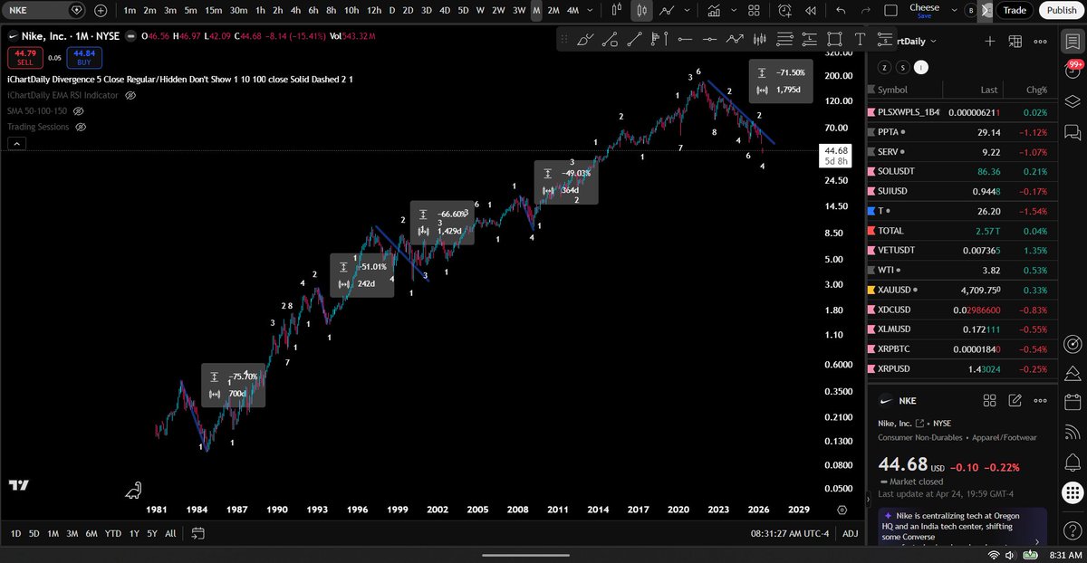Open watchlist three-dot more menu
Screen dimensions: 1087x563
pos(1038,41)
